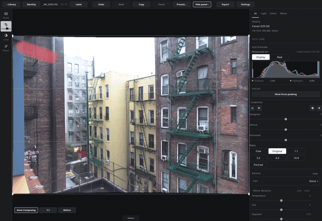The height and width of the screenshot is (221, 322).
Task: Set crop ratio to 4:3
Action: [x=277, y=158]
